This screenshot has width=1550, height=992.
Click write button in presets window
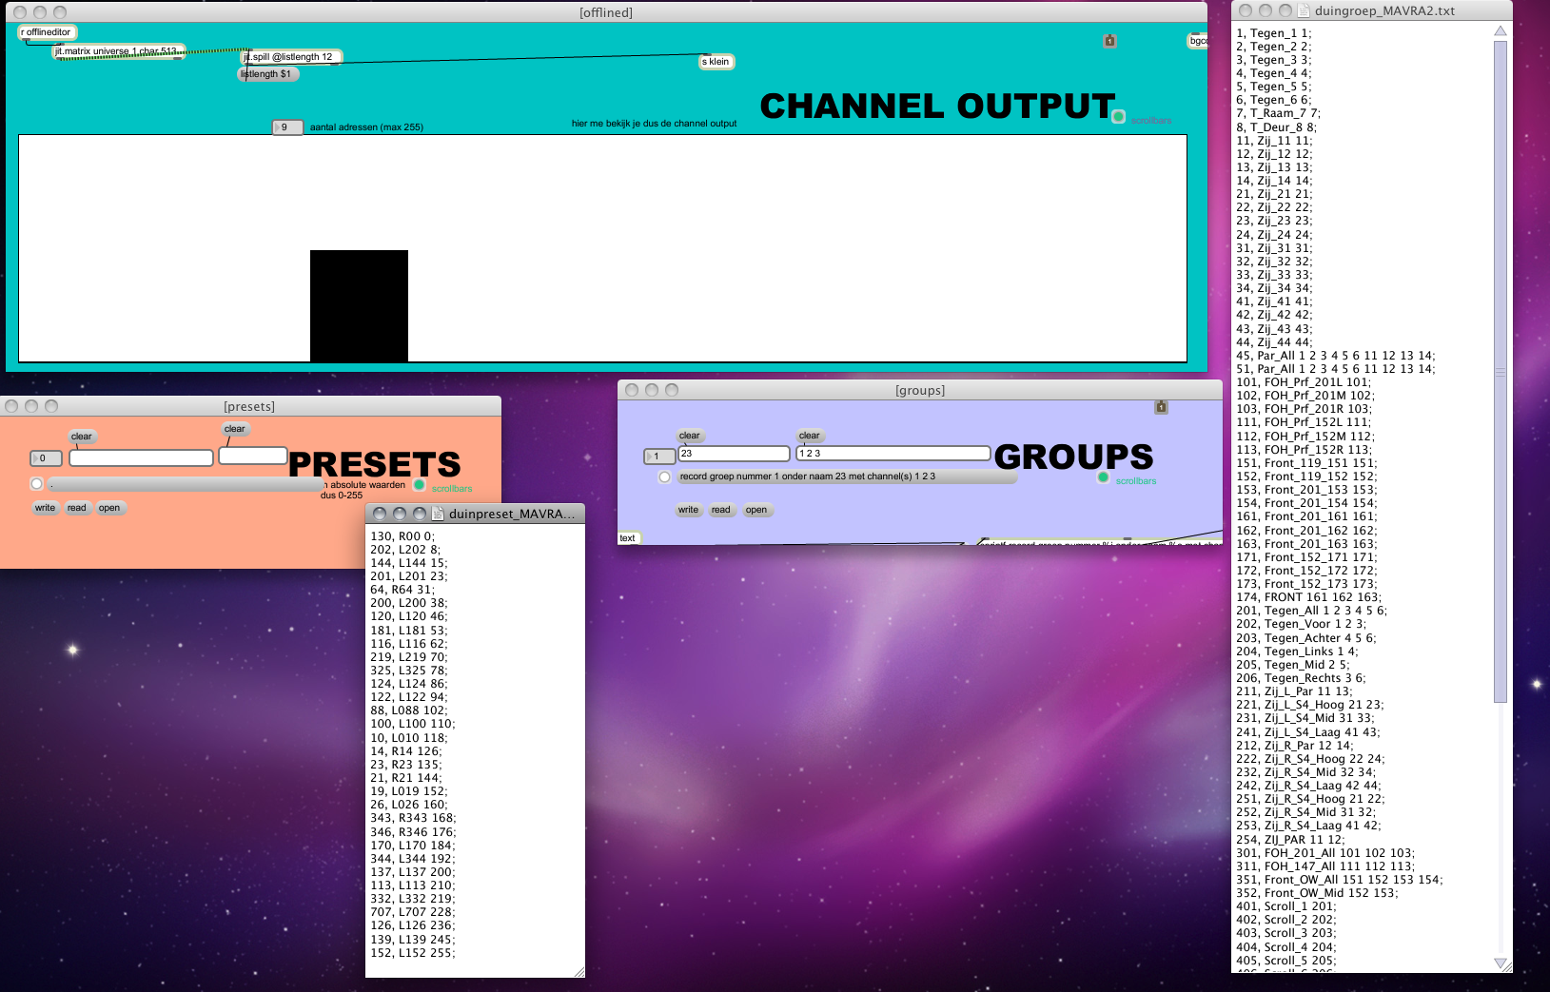pyautogui.click(x=45, y=508)
